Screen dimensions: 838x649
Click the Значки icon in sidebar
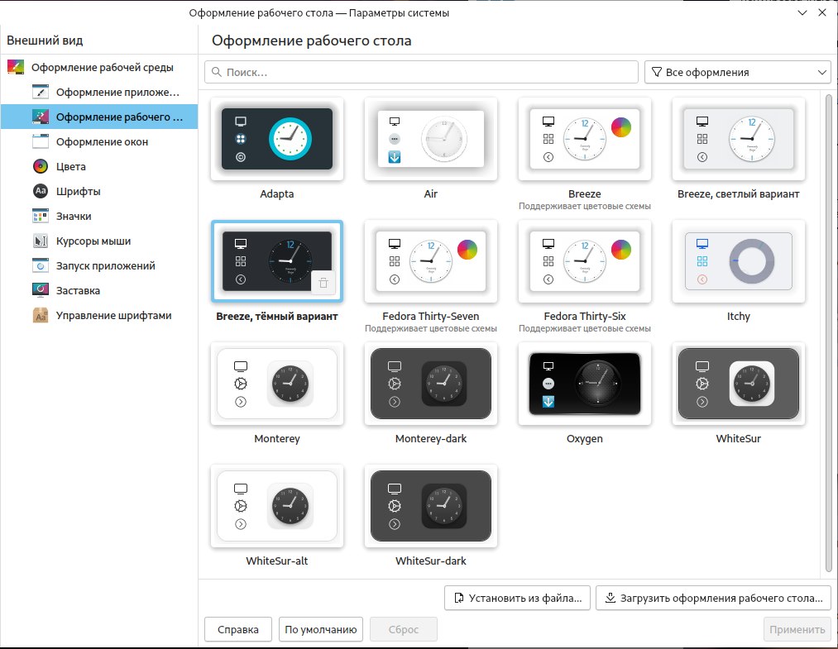(40, 216)
